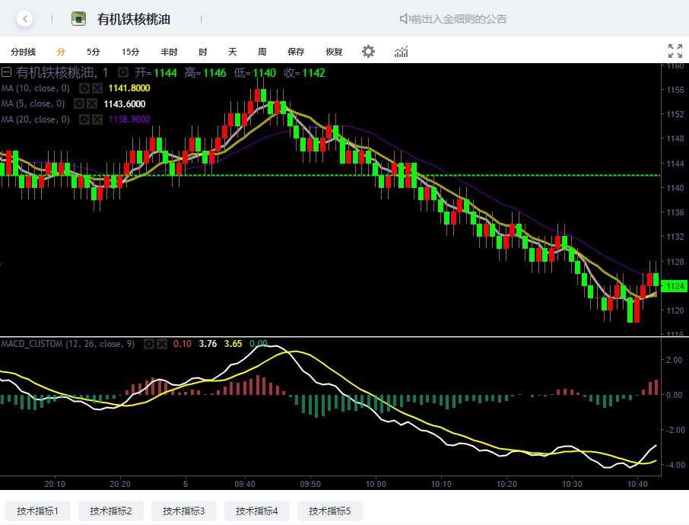This screenshot has height=525, width=689.
Task: Open MACD_CUSTOM settings gear
Action: pyautogui.click(x=148, y=344)
